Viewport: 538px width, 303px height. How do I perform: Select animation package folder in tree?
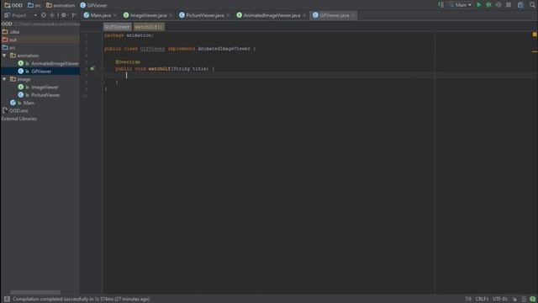point(28,56)
